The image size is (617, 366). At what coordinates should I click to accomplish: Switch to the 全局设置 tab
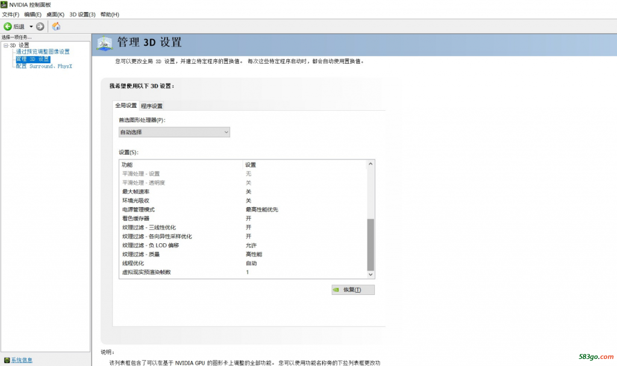pyautogui.click(x=126, y=105)
